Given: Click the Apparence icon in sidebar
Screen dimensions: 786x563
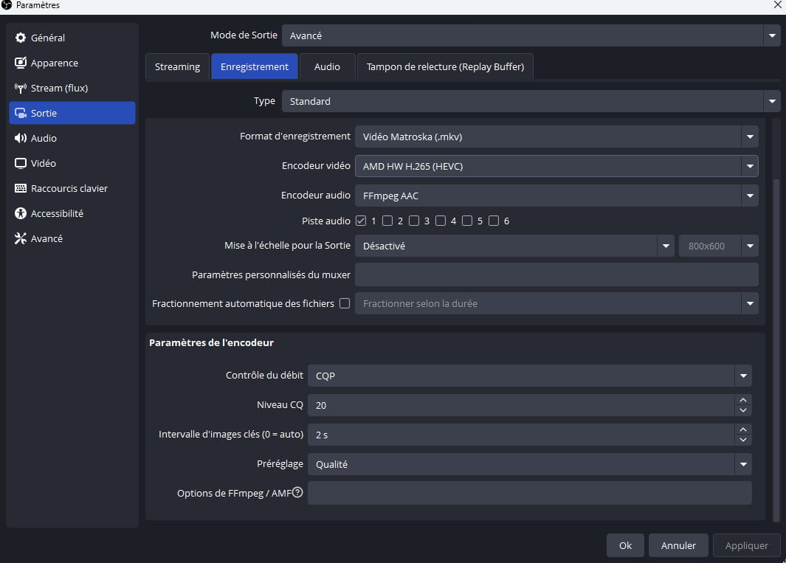Looking at the screenshot, I should [21, 63].
